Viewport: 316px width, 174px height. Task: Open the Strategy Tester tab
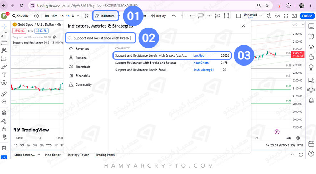click(x=78, y=155)
